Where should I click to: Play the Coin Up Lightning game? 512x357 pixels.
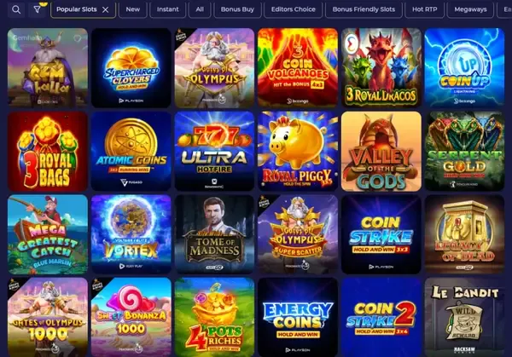464,68
